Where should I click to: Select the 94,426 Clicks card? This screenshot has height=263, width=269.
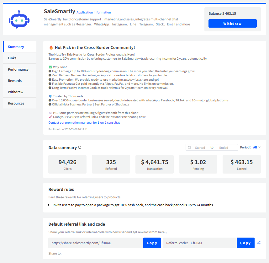point(67,164)
